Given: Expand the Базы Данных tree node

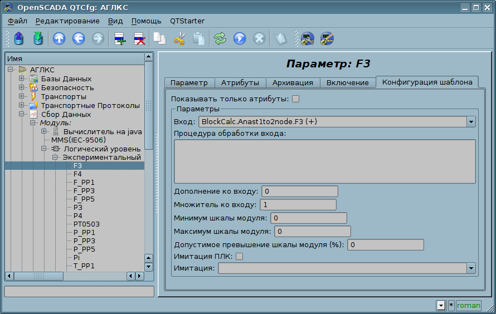Looking at the screenshot, I should click(21, 78).
